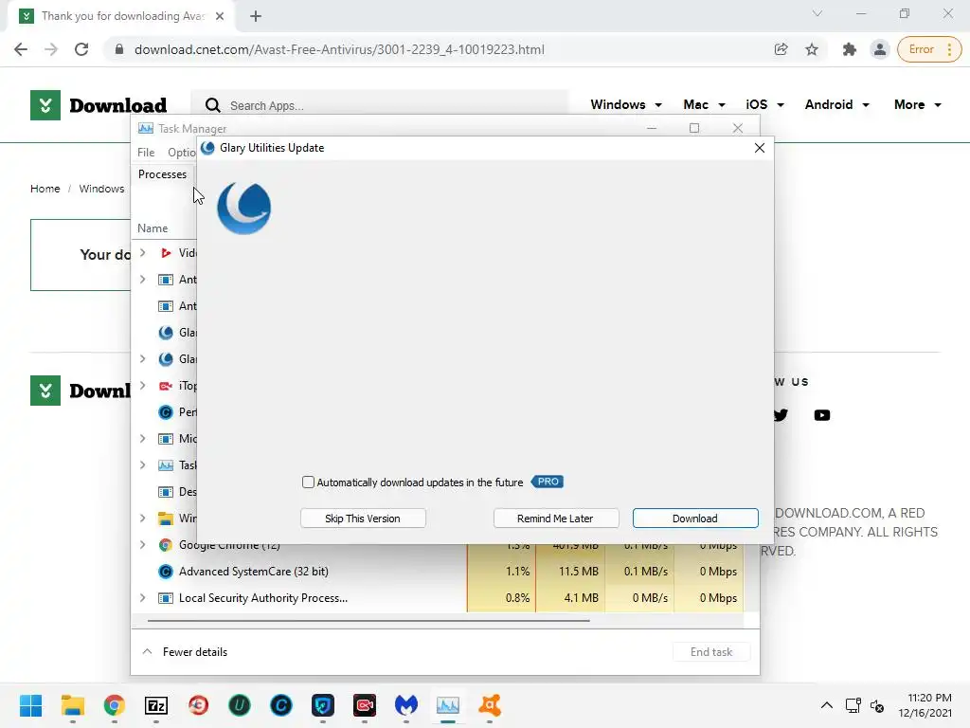Expand the Google Chrome process row
Screen dimensions: 970x728
pos(143,545)
